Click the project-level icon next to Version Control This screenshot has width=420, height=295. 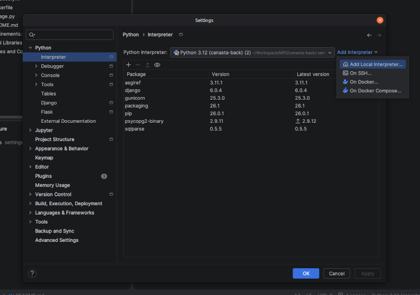click(111, 195)
